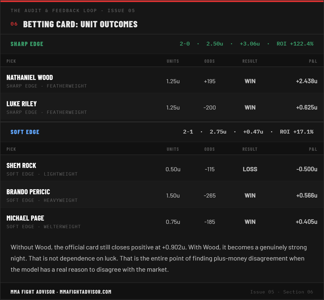Select the Sharp Edge section title
Screen dimensions: 324x300
tap(27, 44)
